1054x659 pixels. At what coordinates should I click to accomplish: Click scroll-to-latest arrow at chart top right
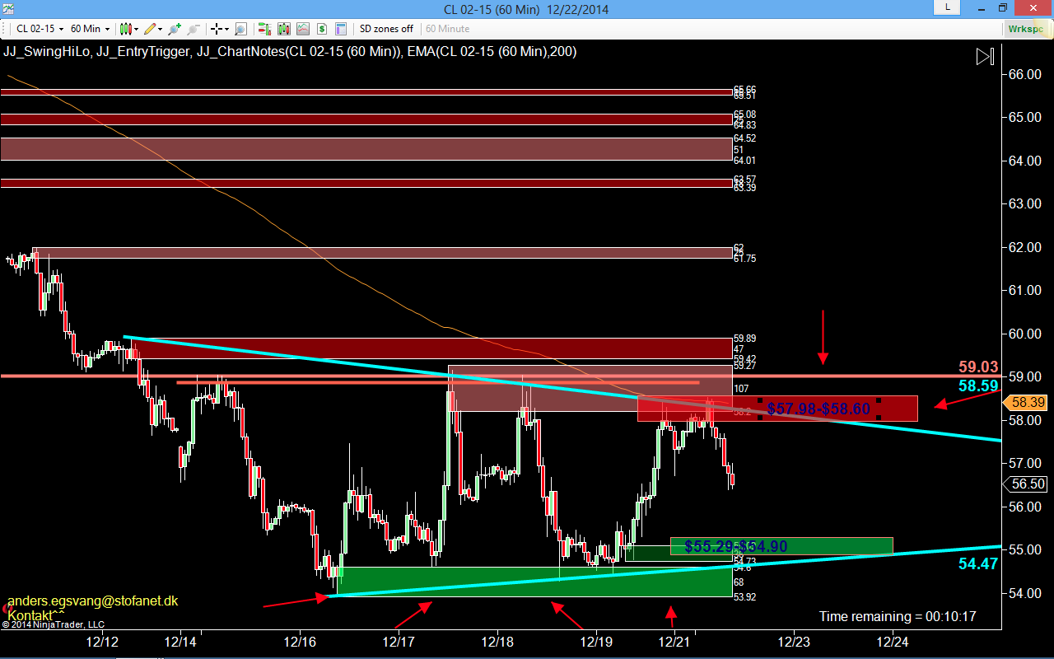coord(985,57)
